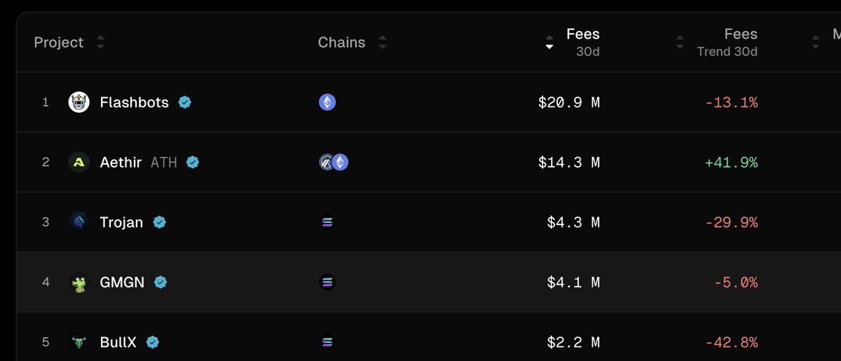Click the GMGN fees value $4.1 M
841x361 pixels.
pyautogui.click(x=573, y=282)
